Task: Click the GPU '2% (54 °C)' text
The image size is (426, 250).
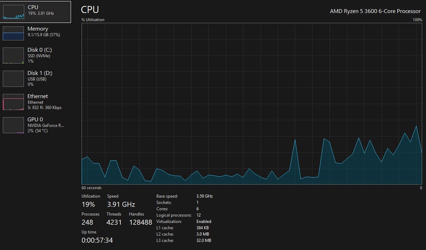Action: coord(37,131)
